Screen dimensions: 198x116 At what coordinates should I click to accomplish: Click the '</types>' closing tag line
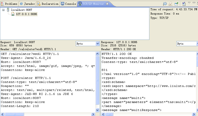pyautogui.click(x=110, y=94)
